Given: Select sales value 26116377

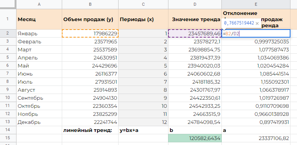Looking at the screenshot, I should 90,74.
